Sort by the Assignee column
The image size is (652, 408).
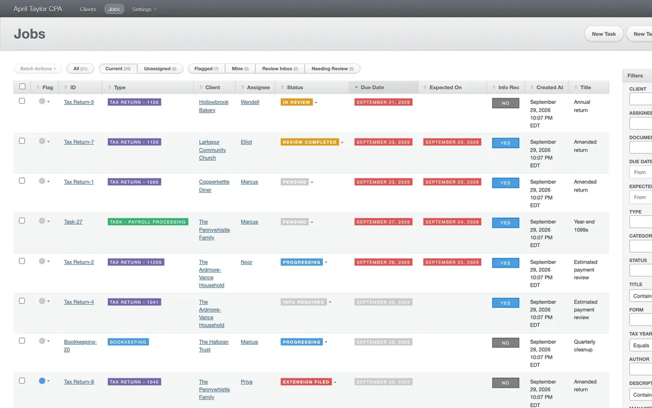click(x=255, y=87)
